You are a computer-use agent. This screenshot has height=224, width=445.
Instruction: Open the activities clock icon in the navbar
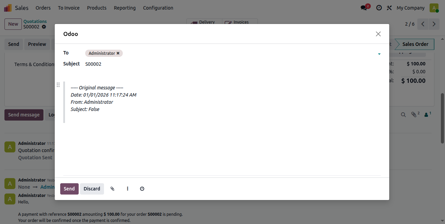coord(379,8)
